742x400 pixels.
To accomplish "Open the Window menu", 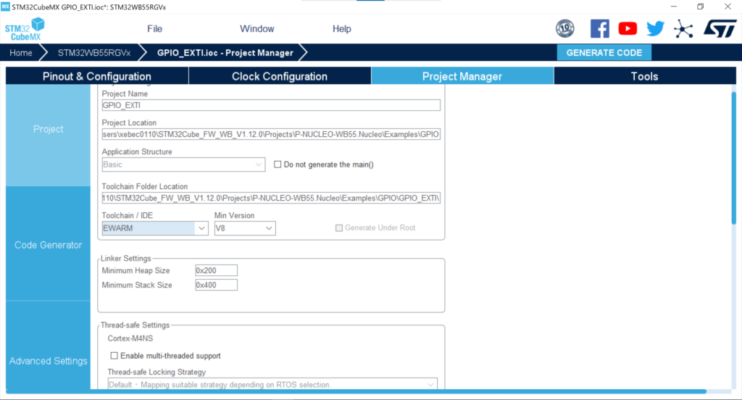I will (x=257, y=29).
